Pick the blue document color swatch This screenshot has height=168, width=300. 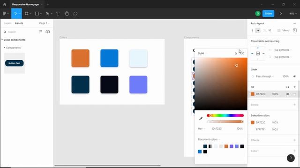click(200, 152)
